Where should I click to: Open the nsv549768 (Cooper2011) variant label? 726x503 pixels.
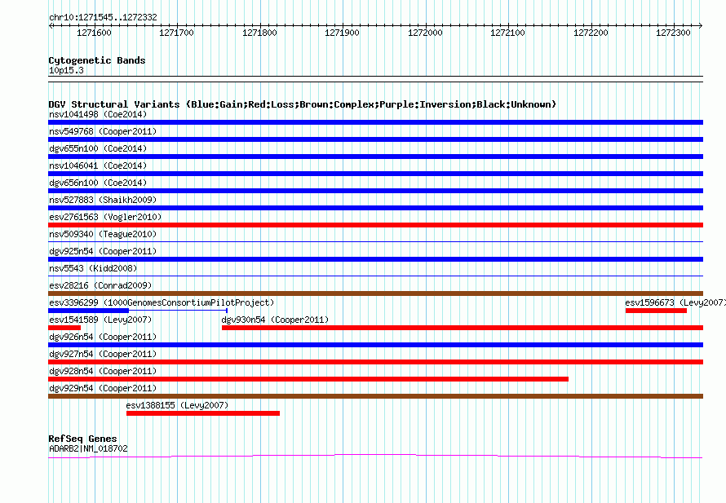103,131
